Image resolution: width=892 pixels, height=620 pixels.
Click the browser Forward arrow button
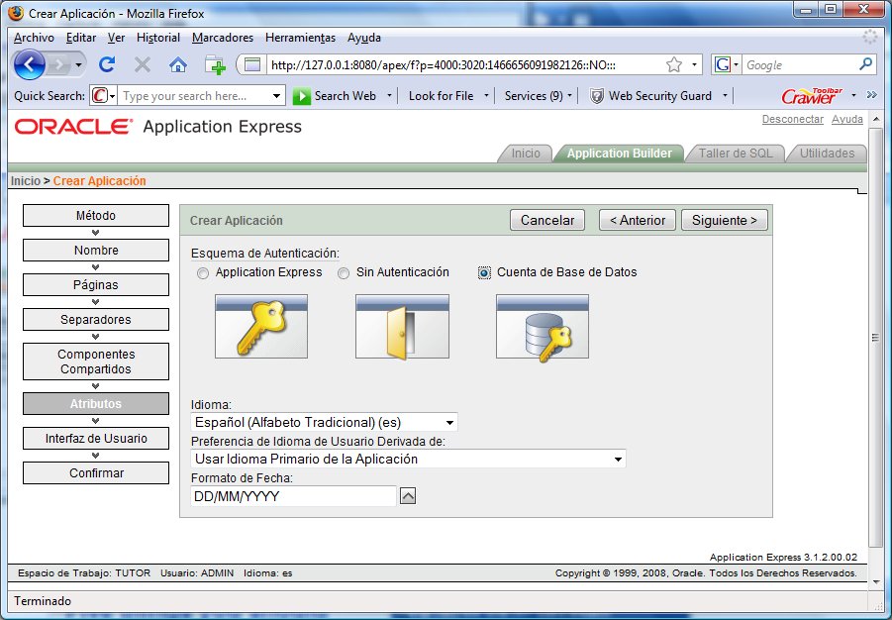tap(58, 65)
